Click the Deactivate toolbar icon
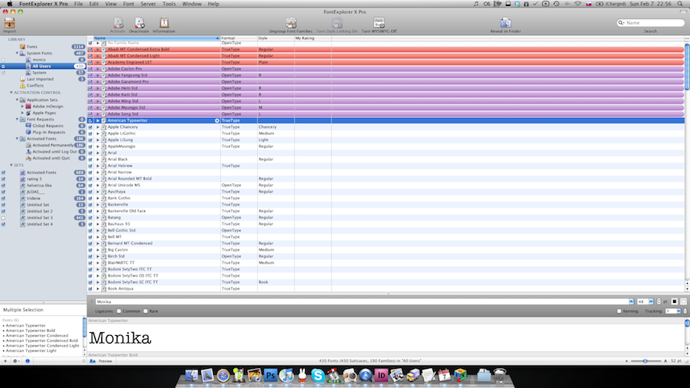Image resolution: width=690 pixels, height=388 pixels. point(139,23)
